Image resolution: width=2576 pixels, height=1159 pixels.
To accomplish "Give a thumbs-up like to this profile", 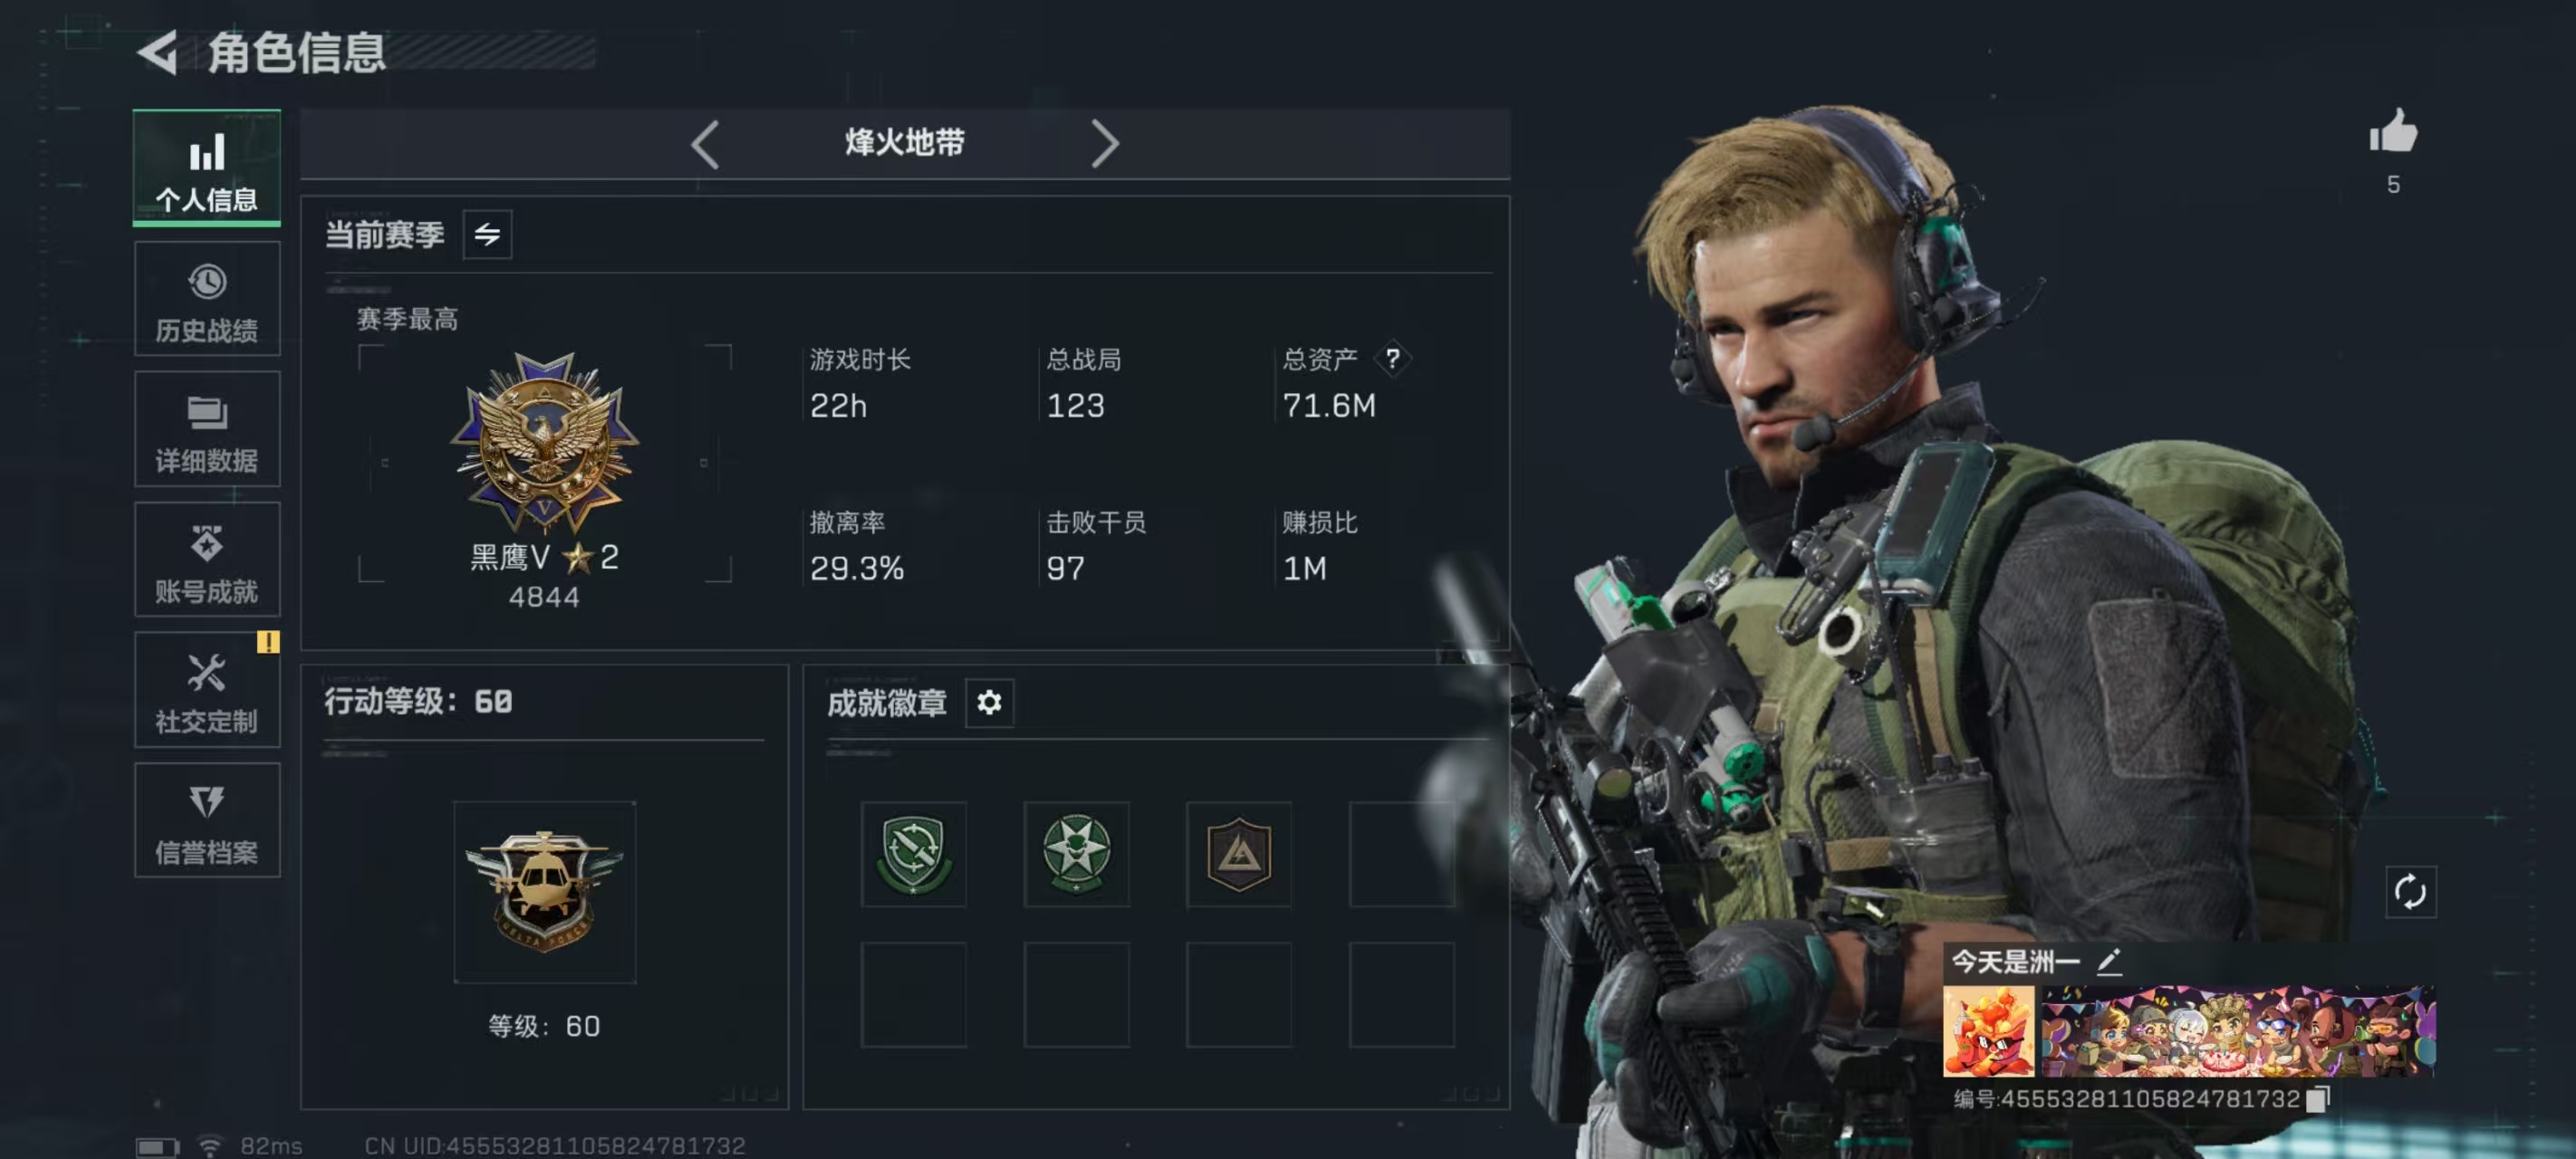I will click(2393, 133).
